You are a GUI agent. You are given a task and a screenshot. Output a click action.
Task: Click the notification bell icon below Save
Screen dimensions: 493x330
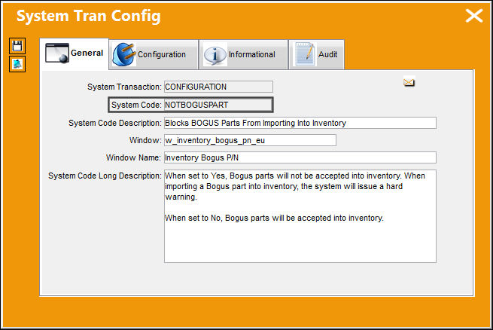pyautogui.click(x=17, y=64)
